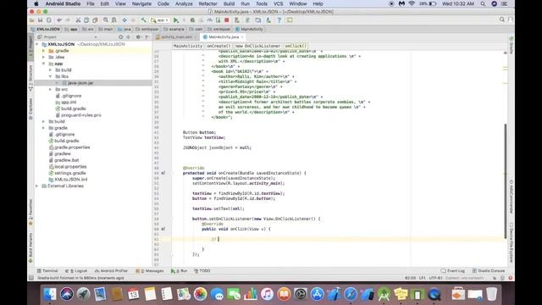
Task: Open the Logcat tool window
Action: 76,271
